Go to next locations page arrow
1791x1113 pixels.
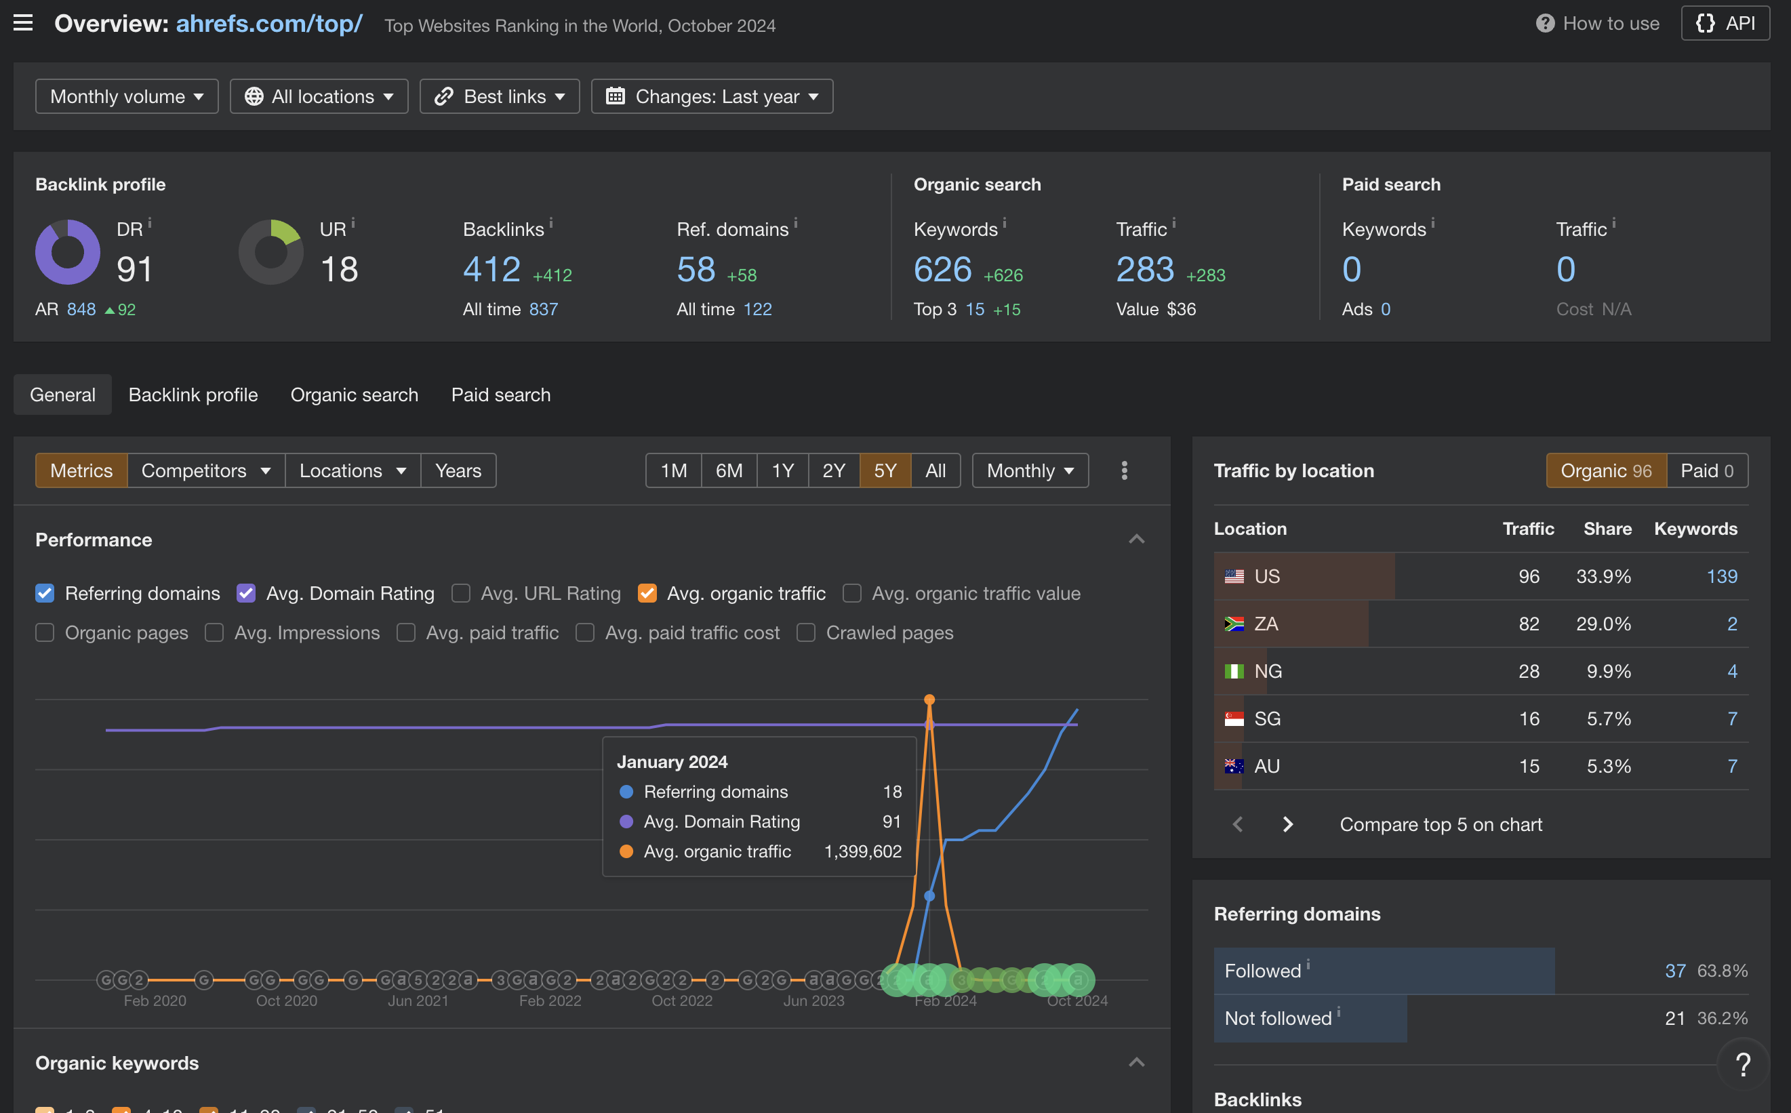point(1287,824)
